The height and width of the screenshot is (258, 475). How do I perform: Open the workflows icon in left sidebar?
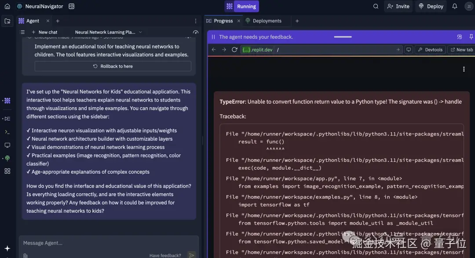[x=7, y=119]
